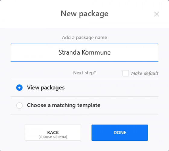Click the New package dialog title
Screen dimensions: 169x151
(84, 14)
